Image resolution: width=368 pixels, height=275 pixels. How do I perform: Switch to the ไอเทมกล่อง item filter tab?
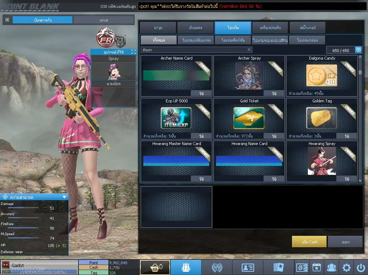coord(307,40)
